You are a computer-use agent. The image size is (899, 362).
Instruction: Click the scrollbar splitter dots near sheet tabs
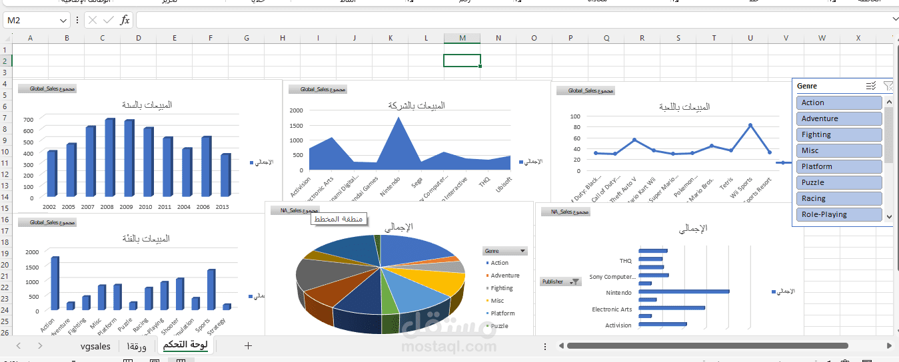tap(545, 346)
